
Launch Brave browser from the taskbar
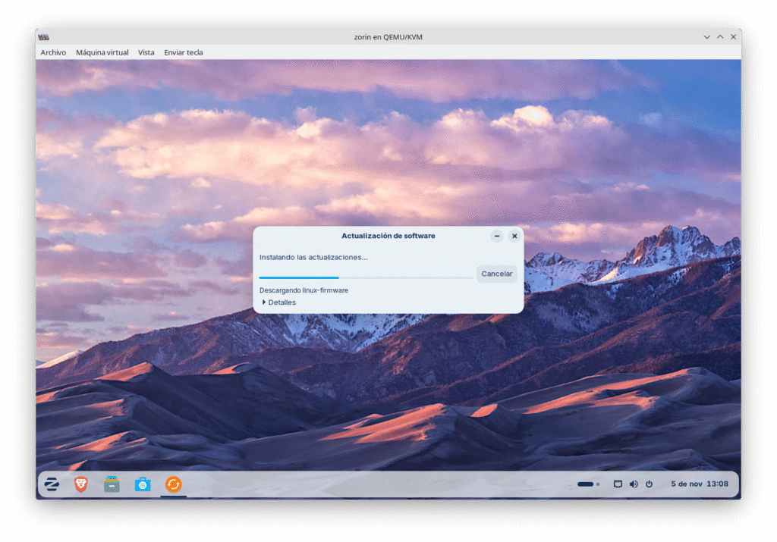(81, 484)
